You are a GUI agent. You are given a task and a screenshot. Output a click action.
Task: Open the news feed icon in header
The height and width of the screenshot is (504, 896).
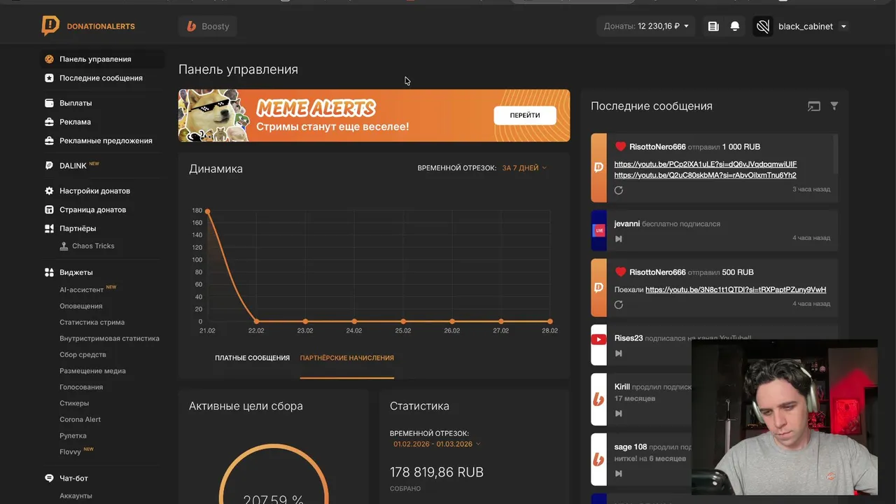pyautogui.click(x=713, y=27)
